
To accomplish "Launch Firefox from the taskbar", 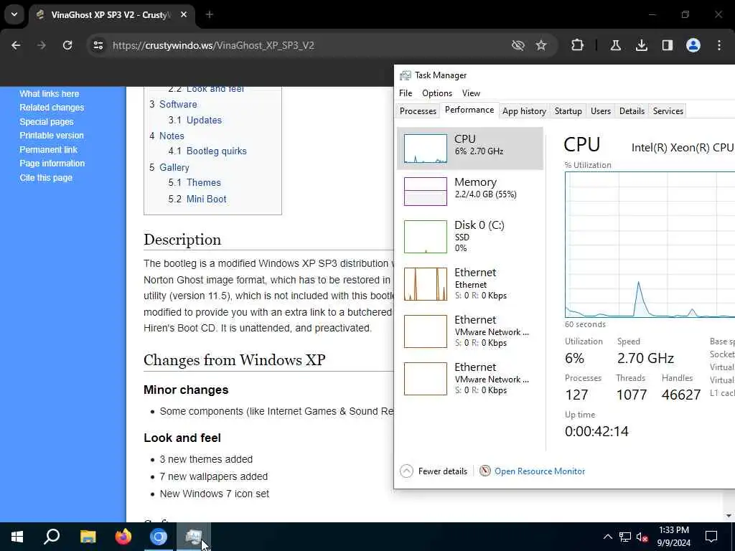I will [x=123, y=537].
